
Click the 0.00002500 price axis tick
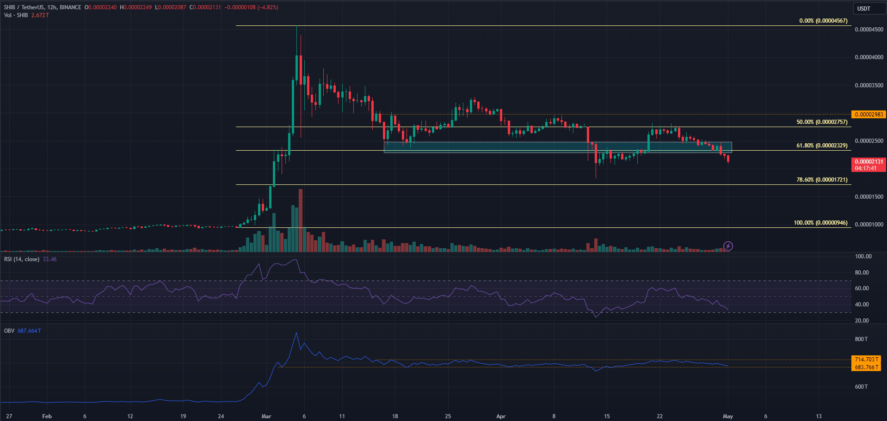(x=869, y=141)
